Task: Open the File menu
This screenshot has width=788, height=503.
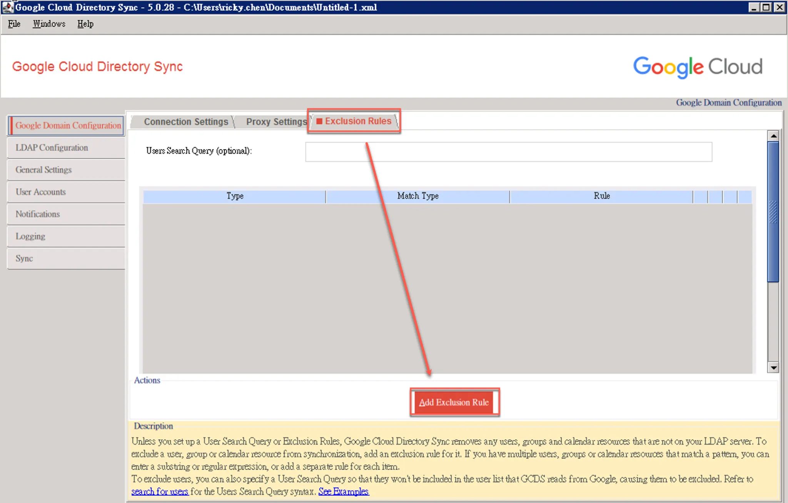Action: pyautogui.click(x=14, y=24)
